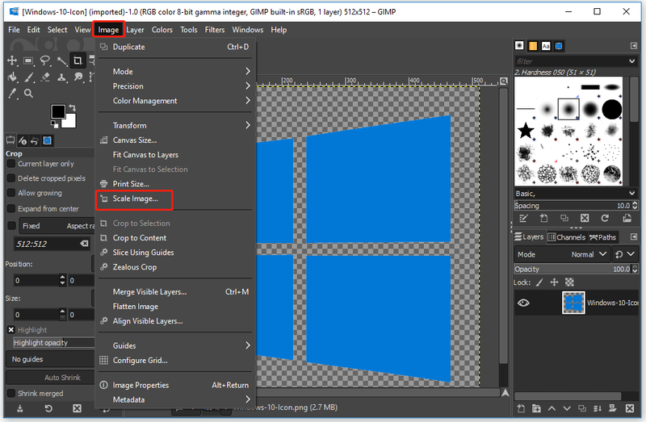Select the Crop tool icon
The width and height of the screenshot is (646, 422).
click(x=77, y=61)
